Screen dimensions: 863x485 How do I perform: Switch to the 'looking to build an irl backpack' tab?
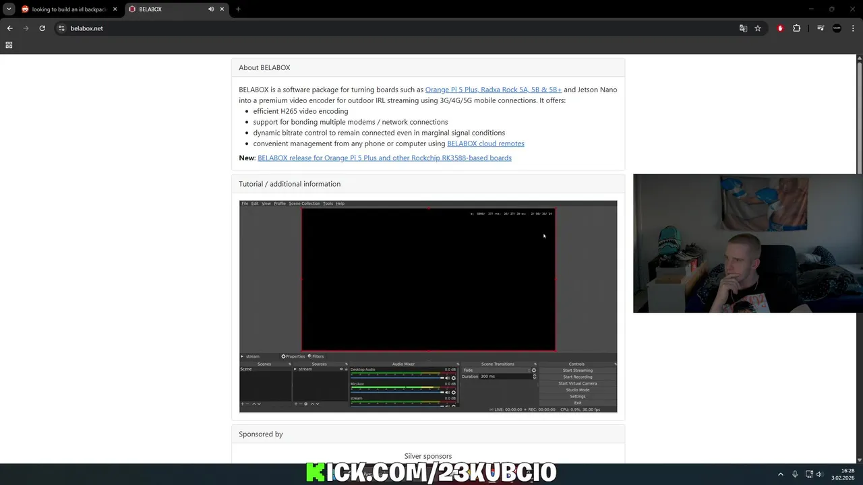coord(69,9)
